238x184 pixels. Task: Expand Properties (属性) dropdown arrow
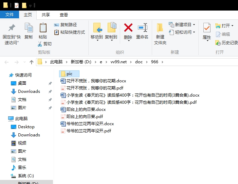click(x=207, y=40)
